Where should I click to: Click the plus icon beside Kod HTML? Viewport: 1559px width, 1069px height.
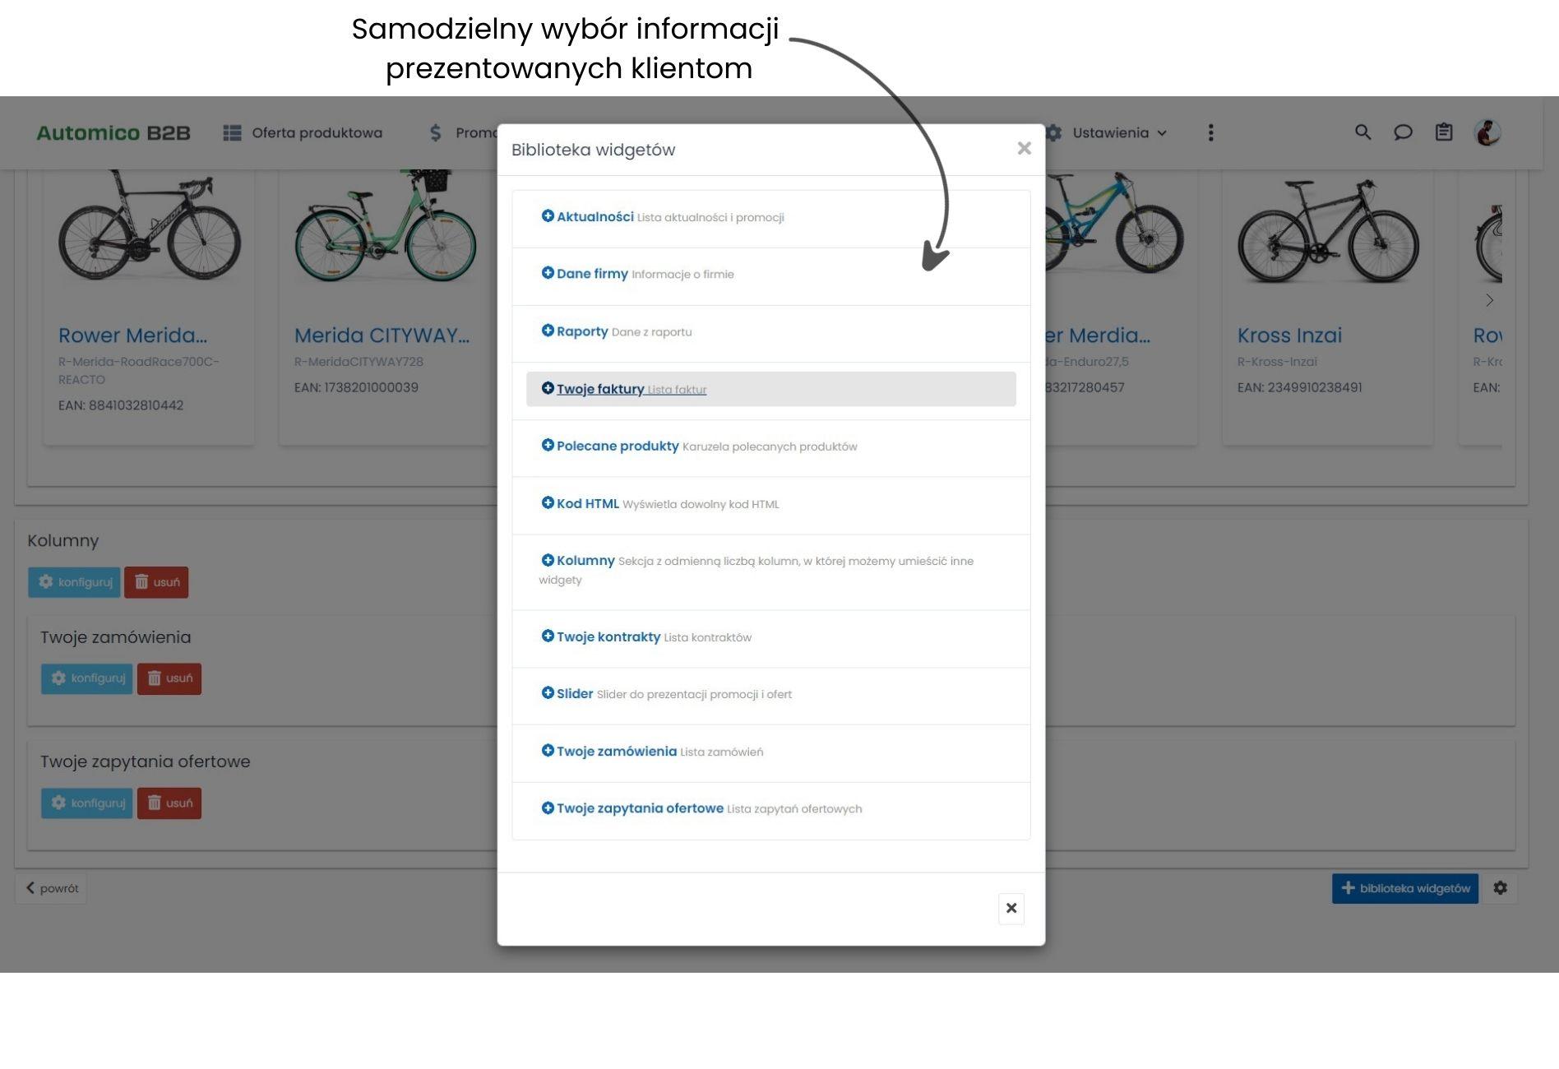[x=548, y=503]
